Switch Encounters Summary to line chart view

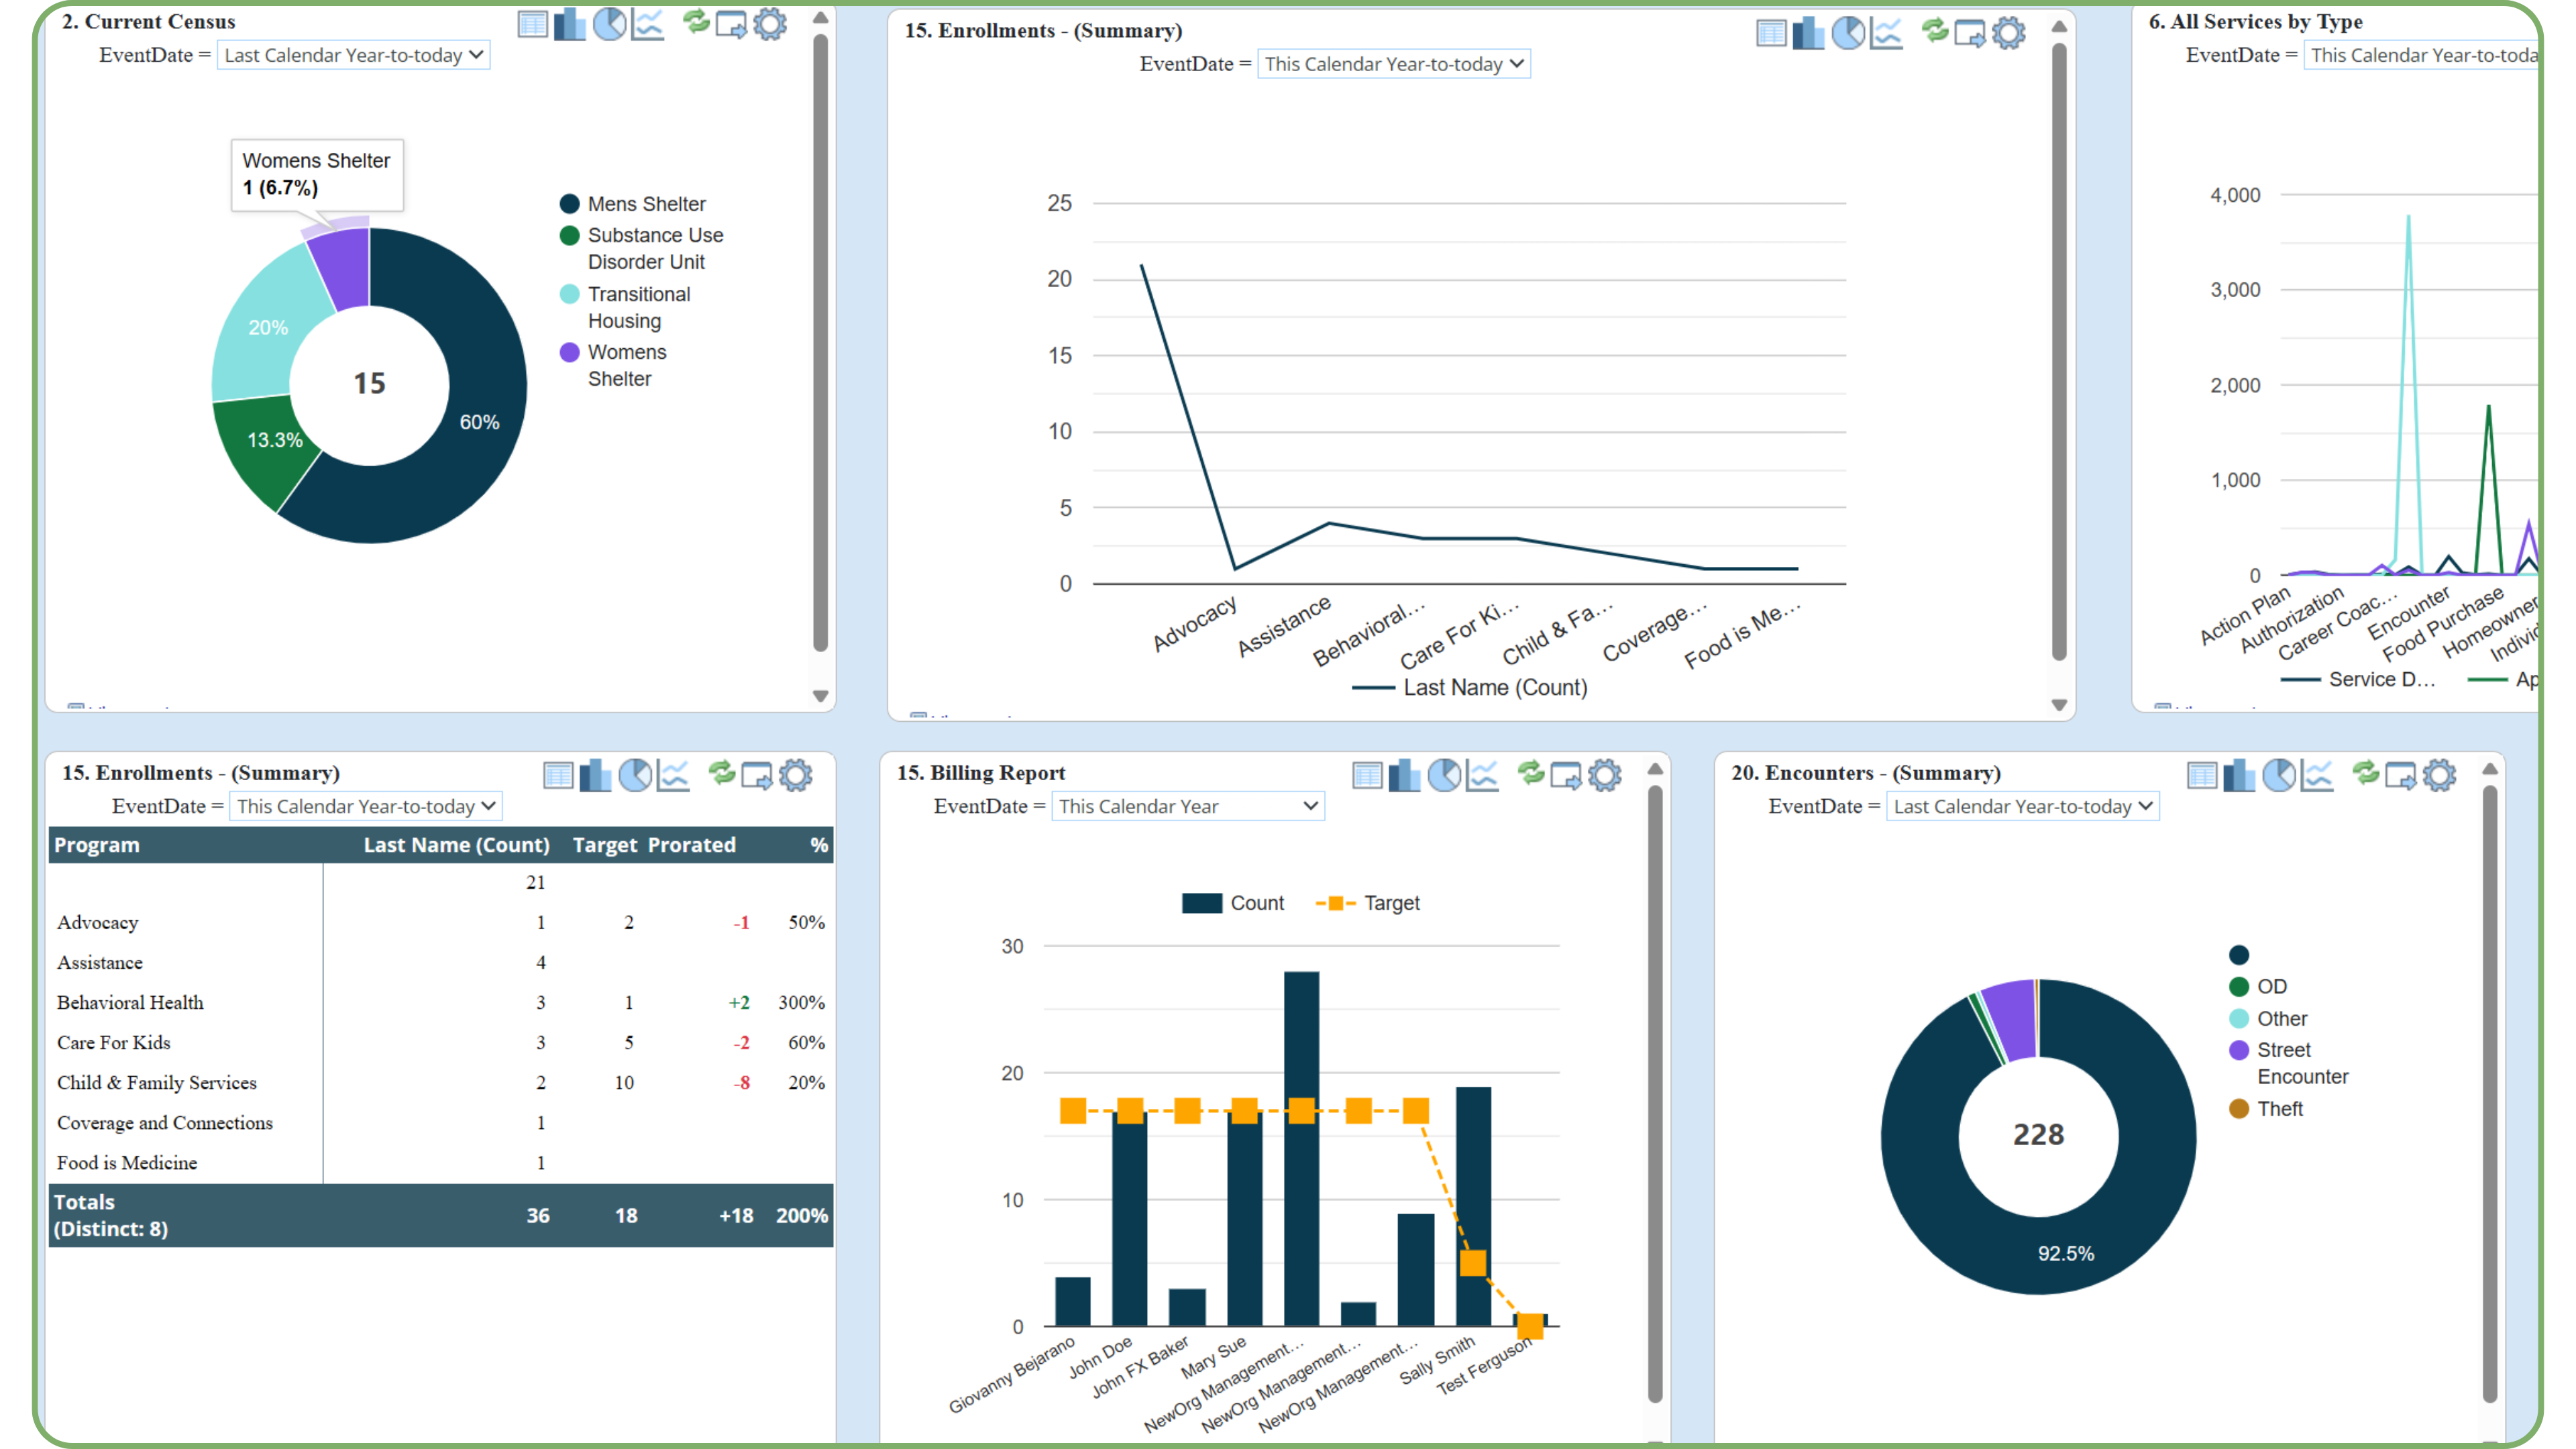tap(2316, 775)
